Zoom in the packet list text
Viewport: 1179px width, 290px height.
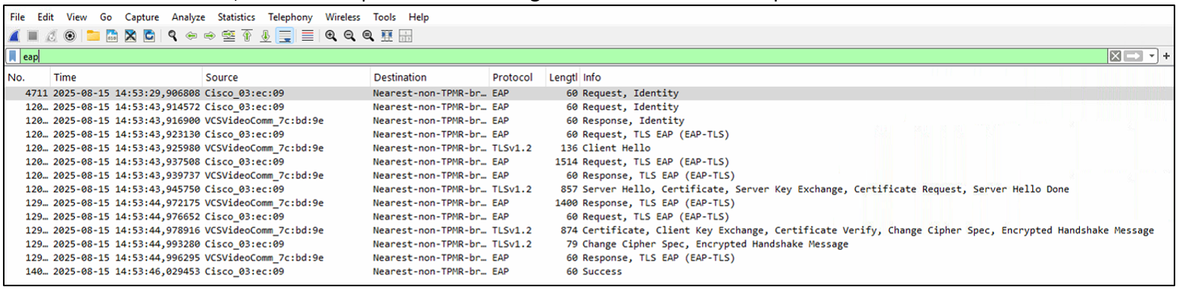[330, 36]
